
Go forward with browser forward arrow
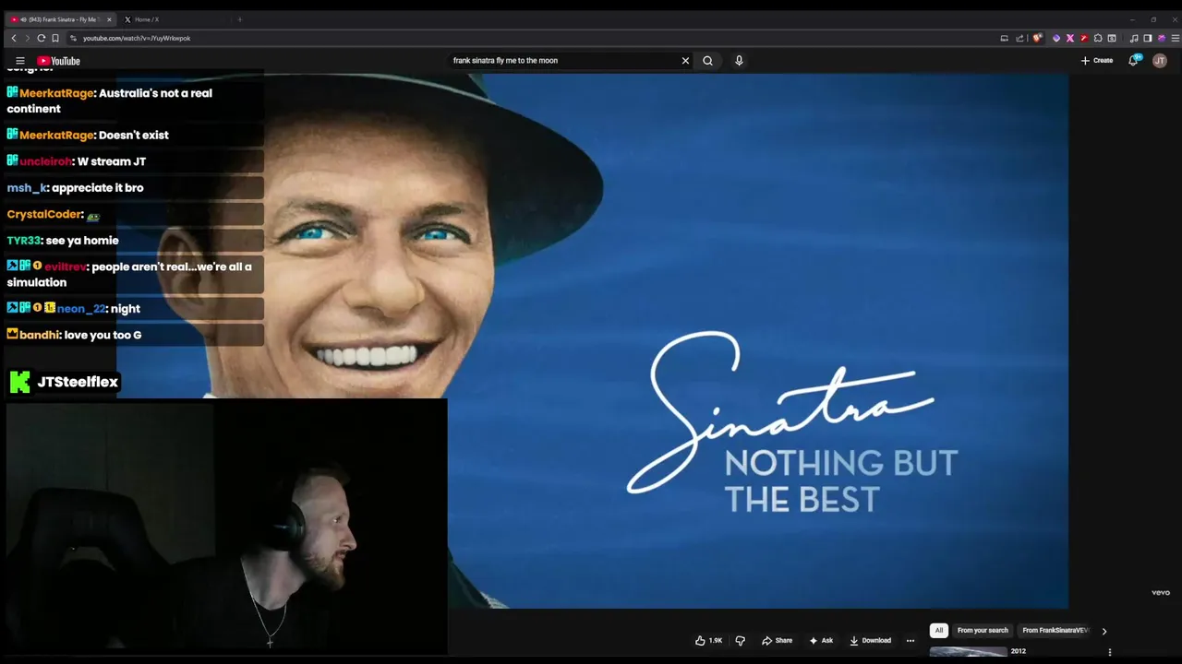point(27,38)
